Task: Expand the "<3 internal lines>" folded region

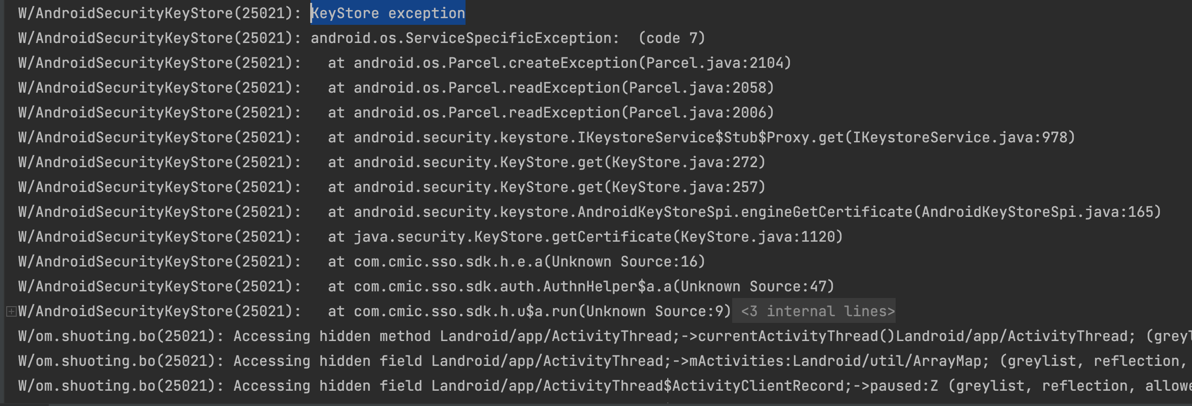Action: pyautogui.click(x=817, y=311)
